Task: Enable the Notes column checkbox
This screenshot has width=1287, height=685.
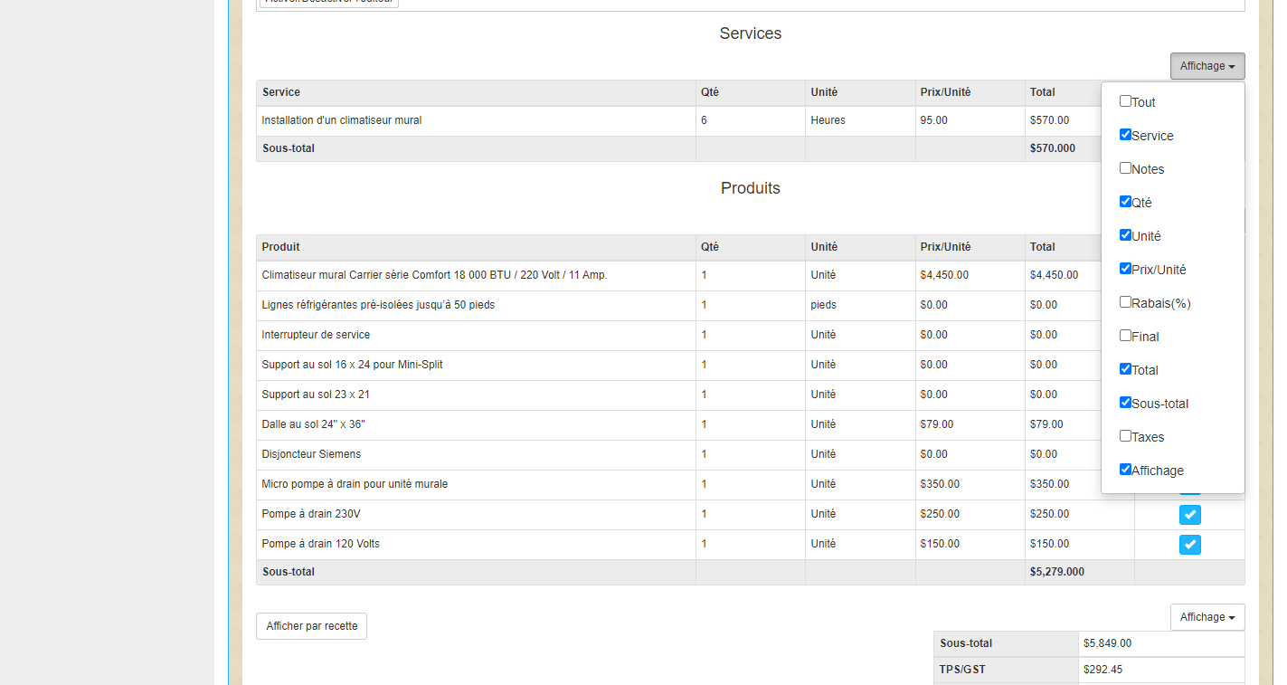Action: tap(1125, 168)
